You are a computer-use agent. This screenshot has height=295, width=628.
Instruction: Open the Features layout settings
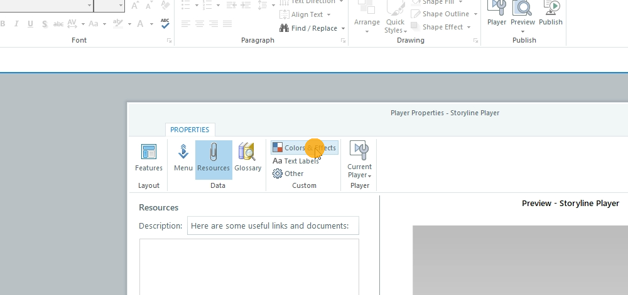pyautogui.click(x=149, y=158)
